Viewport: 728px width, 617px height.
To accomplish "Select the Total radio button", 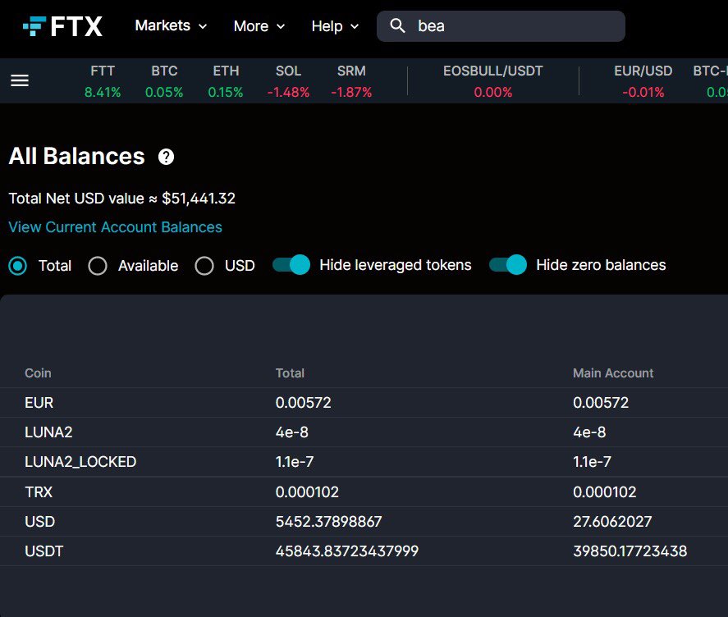I will click(x=17, y=266).
